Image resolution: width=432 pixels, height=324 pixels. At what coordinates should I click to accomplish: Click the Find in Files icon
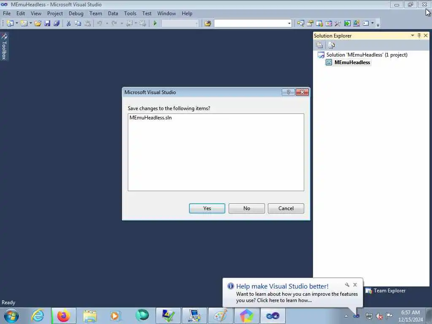pyautogui.click(x=208, y=24)
